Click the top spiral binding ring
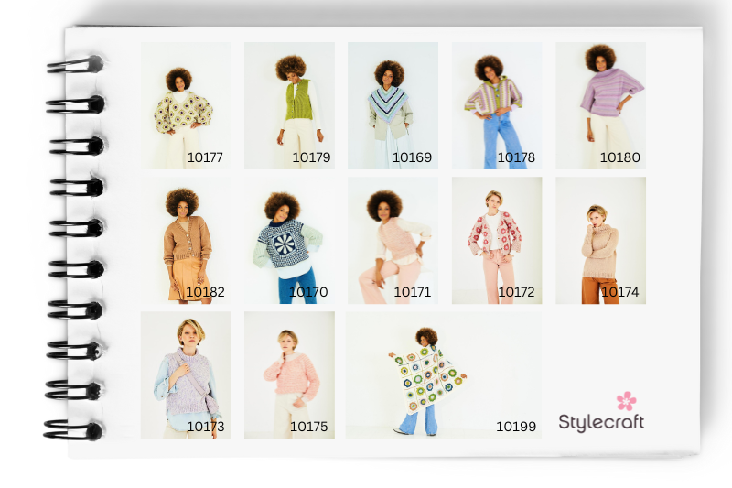Image resolution: width=732 pixels, height=488 pixels. pyautogui.click(x=76, y=64)
